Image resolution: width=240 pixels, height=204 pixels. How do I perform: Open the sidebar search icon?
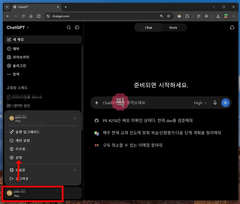[69, 28]
